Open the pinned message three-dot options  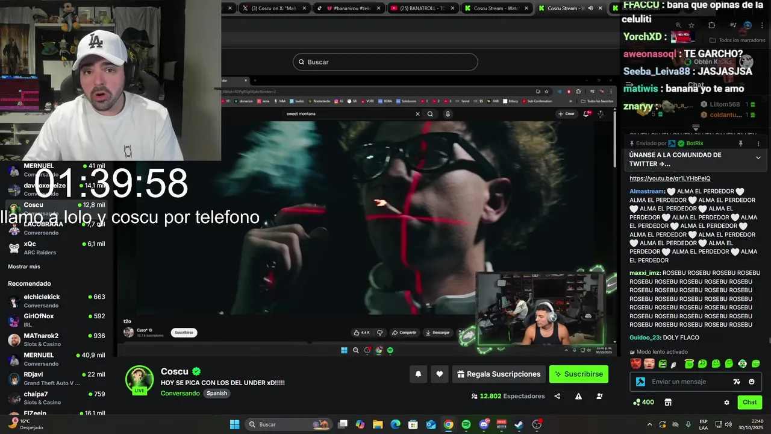click(758, 143)
